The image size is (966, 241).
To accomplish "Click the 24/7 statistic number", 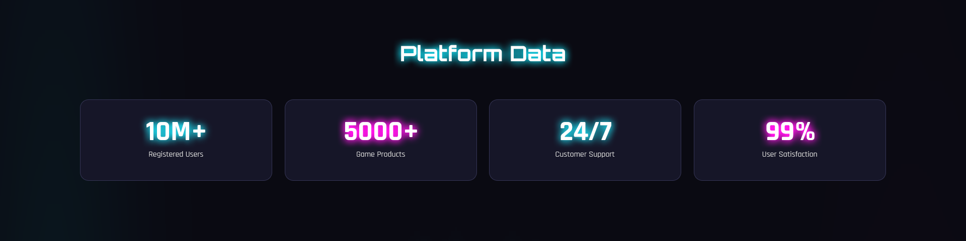I will point(585,132).
